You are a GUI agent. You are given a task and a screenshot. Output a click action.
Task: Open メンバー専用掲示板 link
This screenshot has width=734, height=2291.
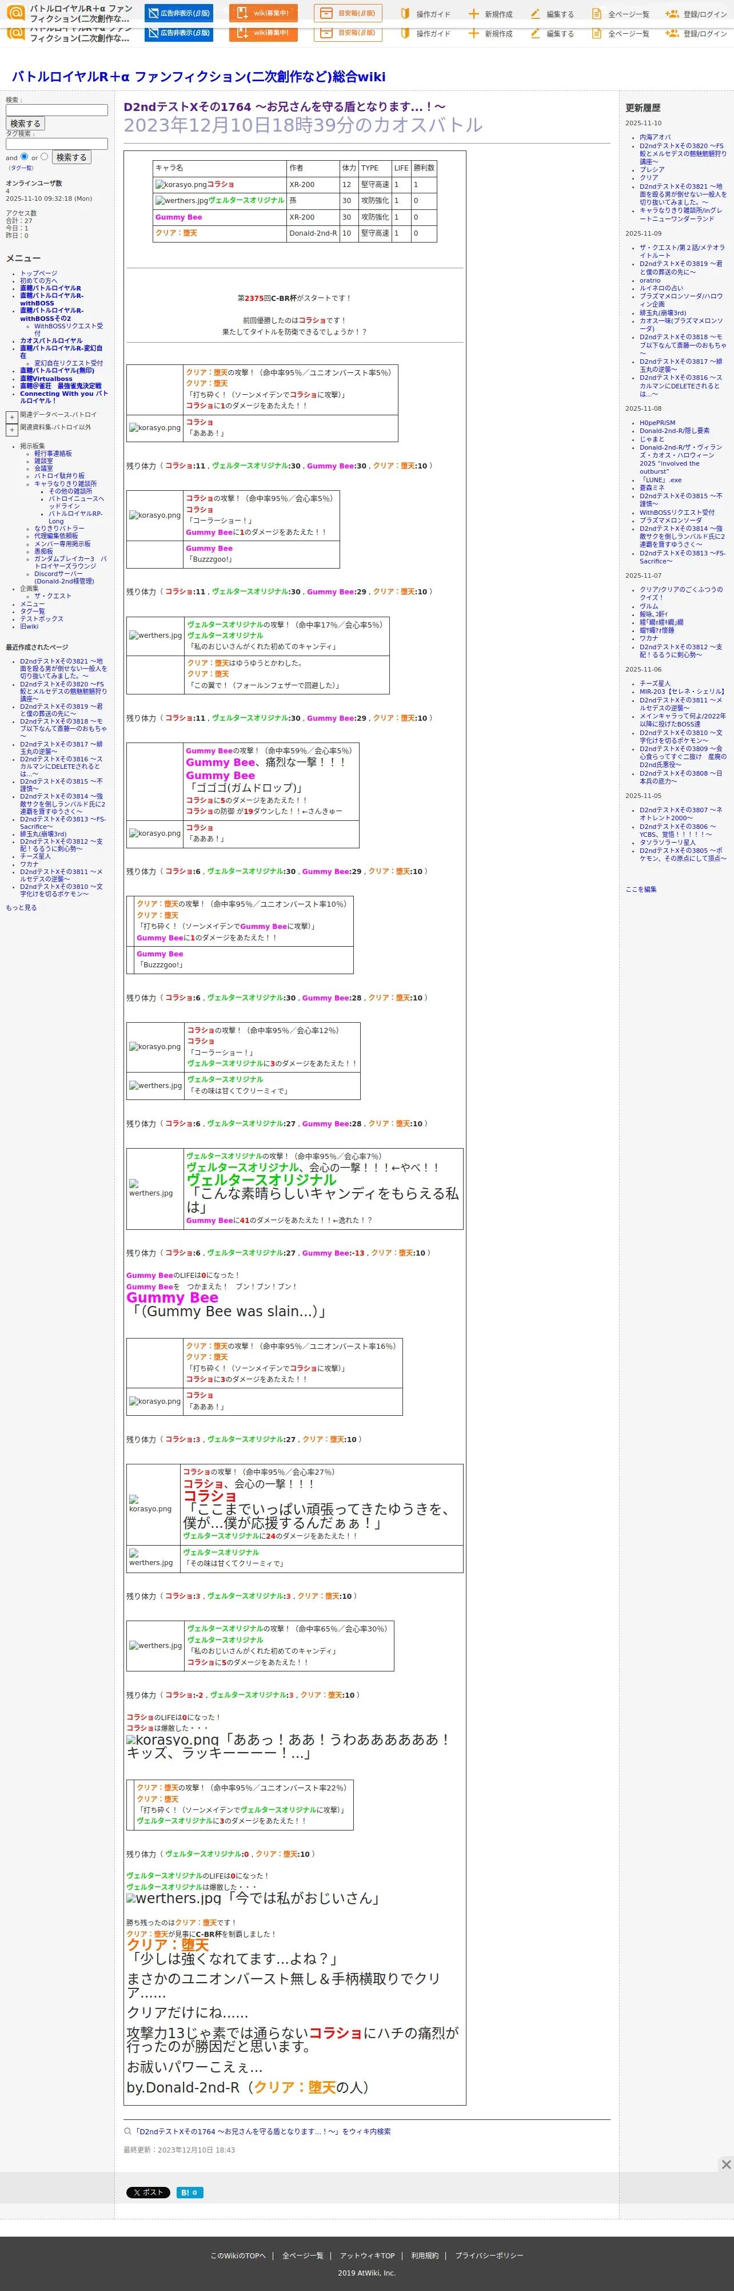62,543
